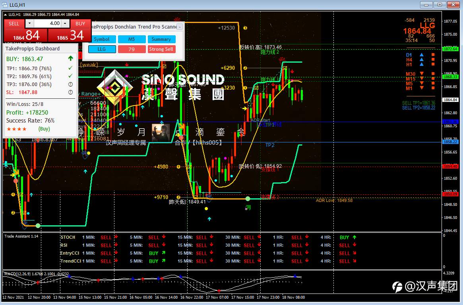Click the green arrow beside TrendCCI 5 MIN BUY
This screenshot has height=305, width=463.
click(x=164, y=261)
